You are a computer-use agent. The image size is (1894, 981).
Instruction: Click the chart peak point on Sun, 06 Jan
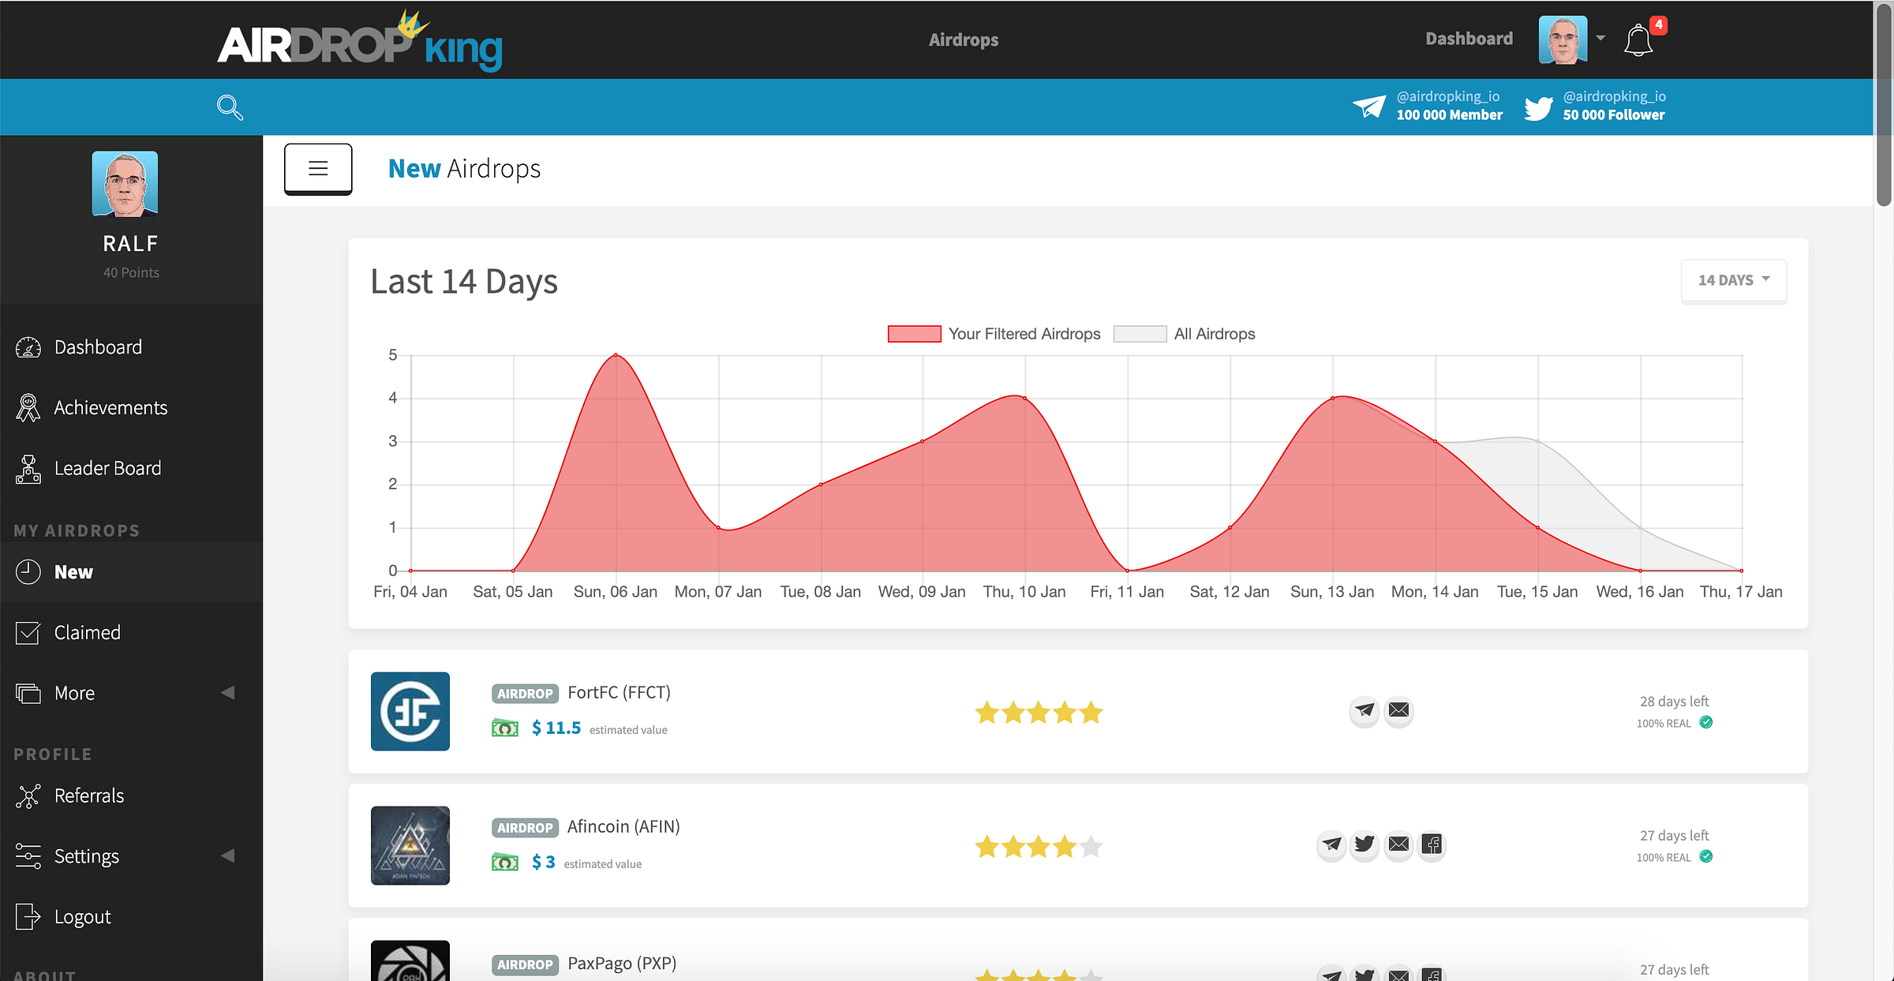point(616,355)
